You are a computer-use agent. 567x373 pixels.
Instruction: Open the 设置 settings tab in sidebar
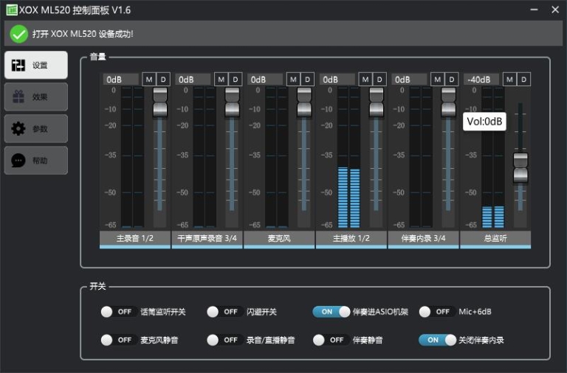(35, 65)
